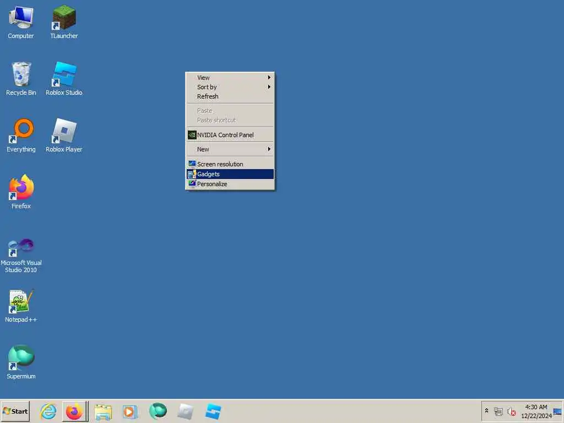Select the Roblox Player desktop shortcut

coord(64,135)
